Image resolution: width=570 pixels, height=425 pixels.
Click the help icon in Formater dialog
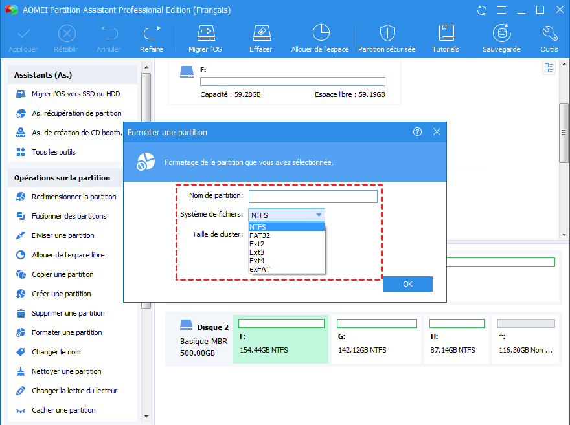point(417,132)
